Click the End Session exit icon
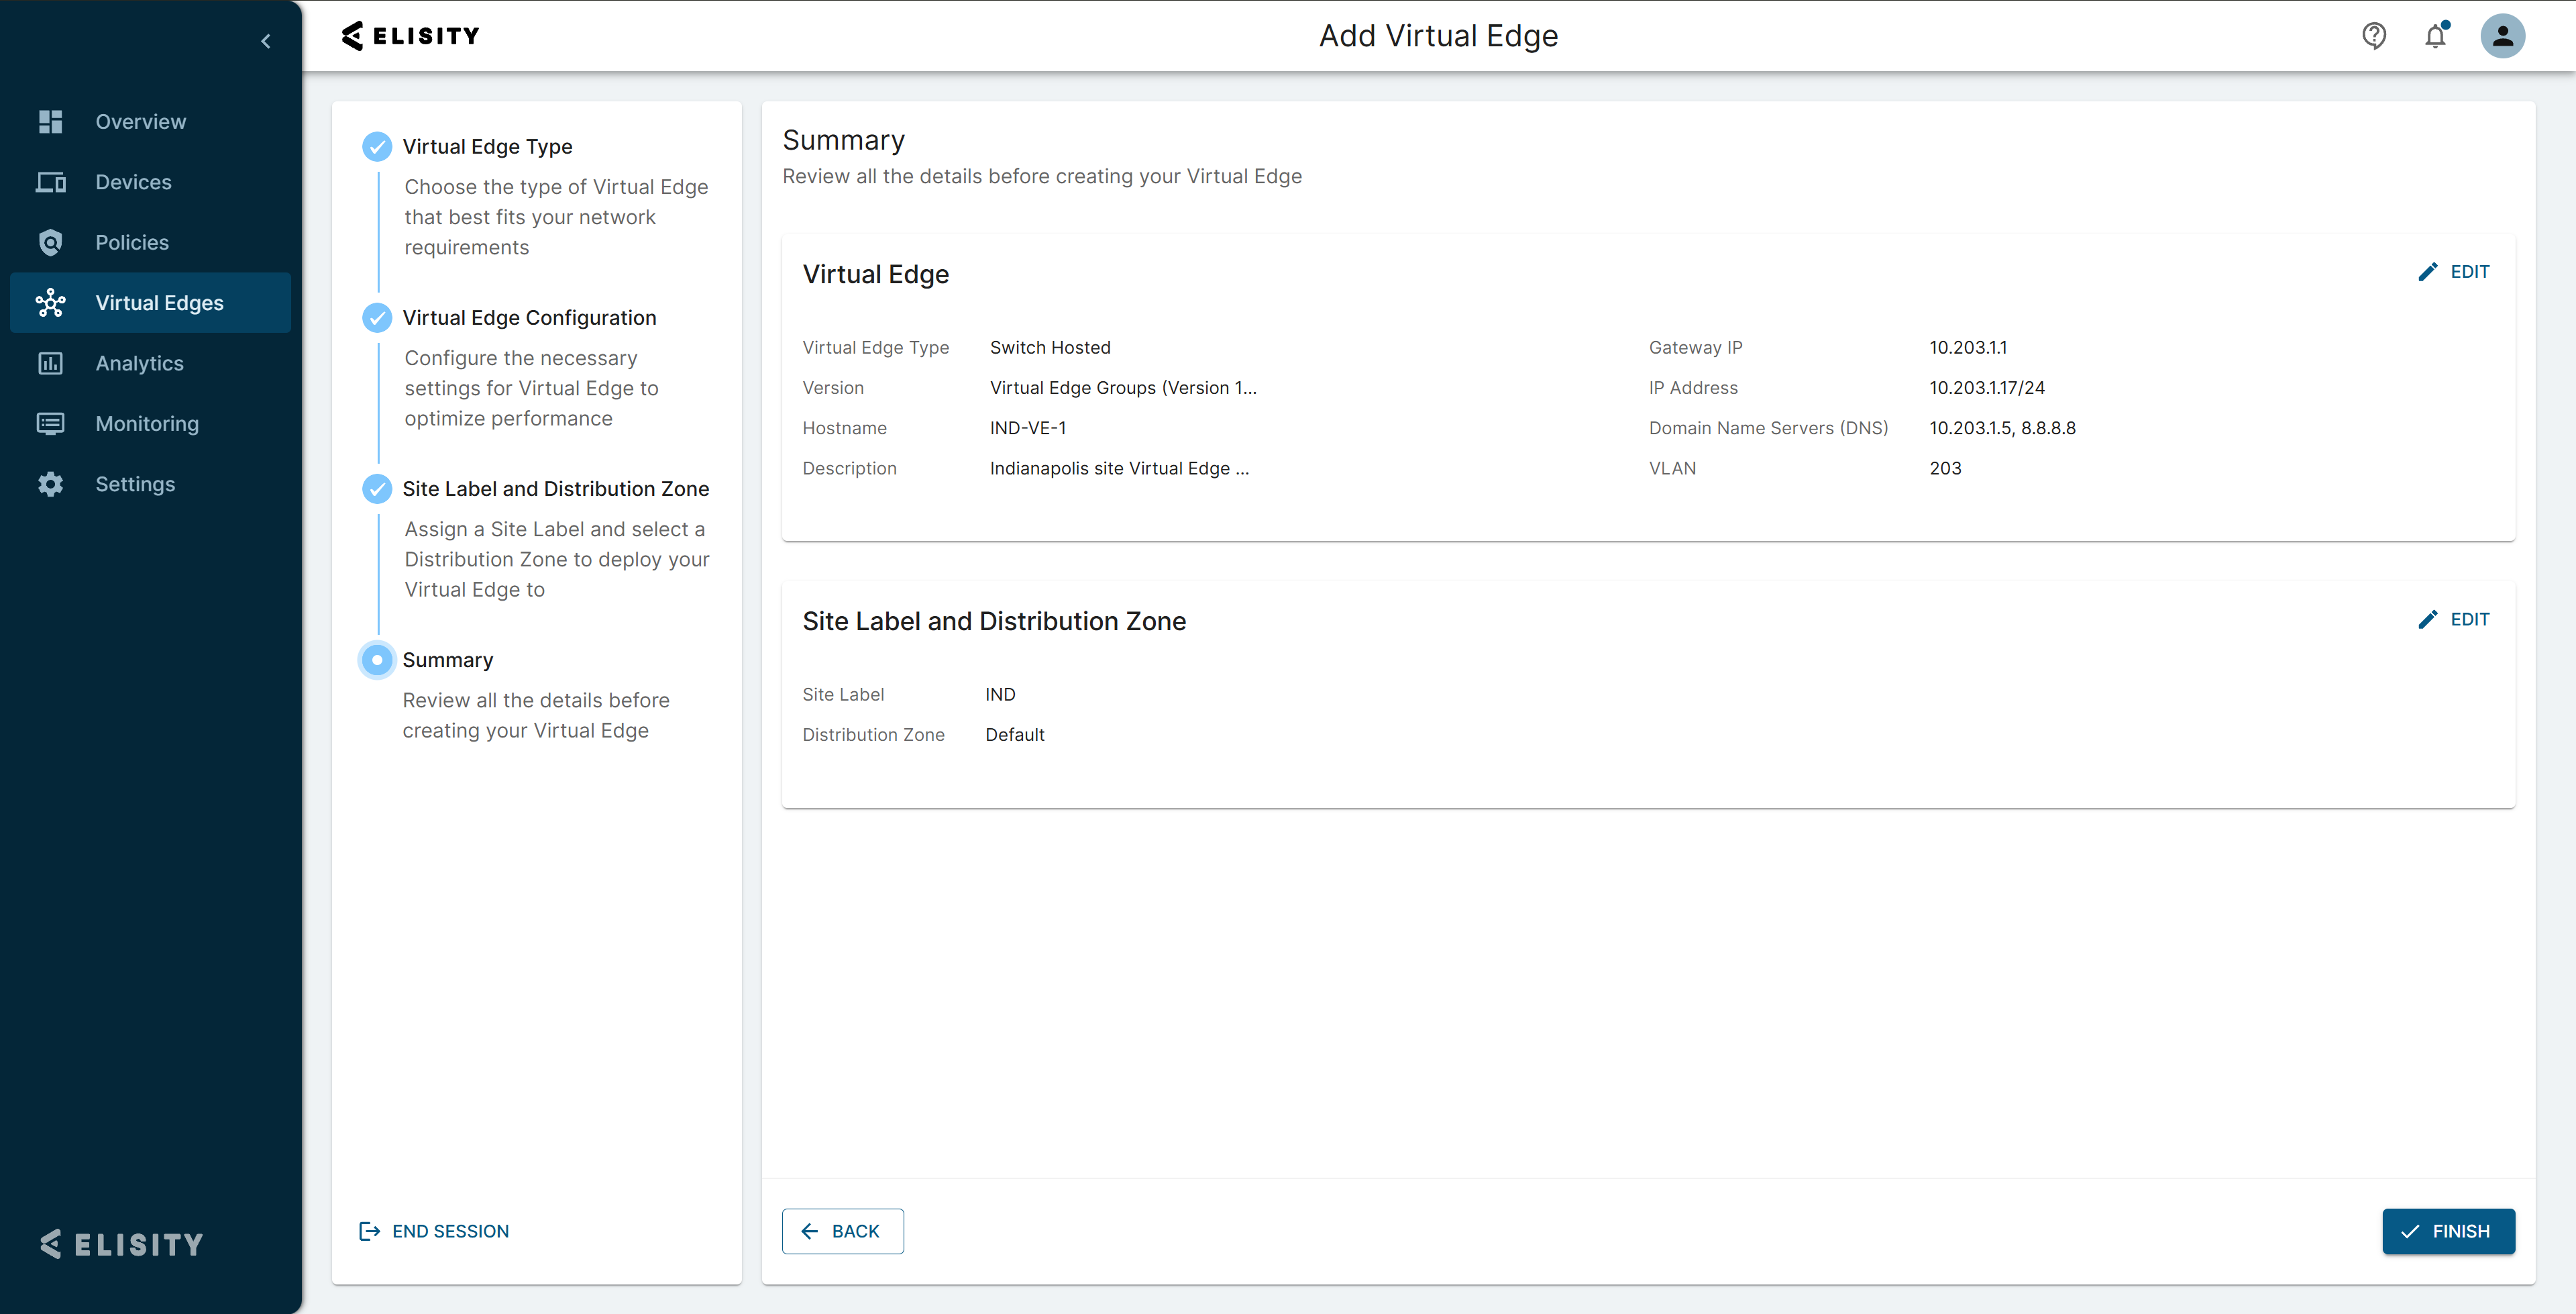Viewport: 2576px width, 1314px height. pos(369,1231)
